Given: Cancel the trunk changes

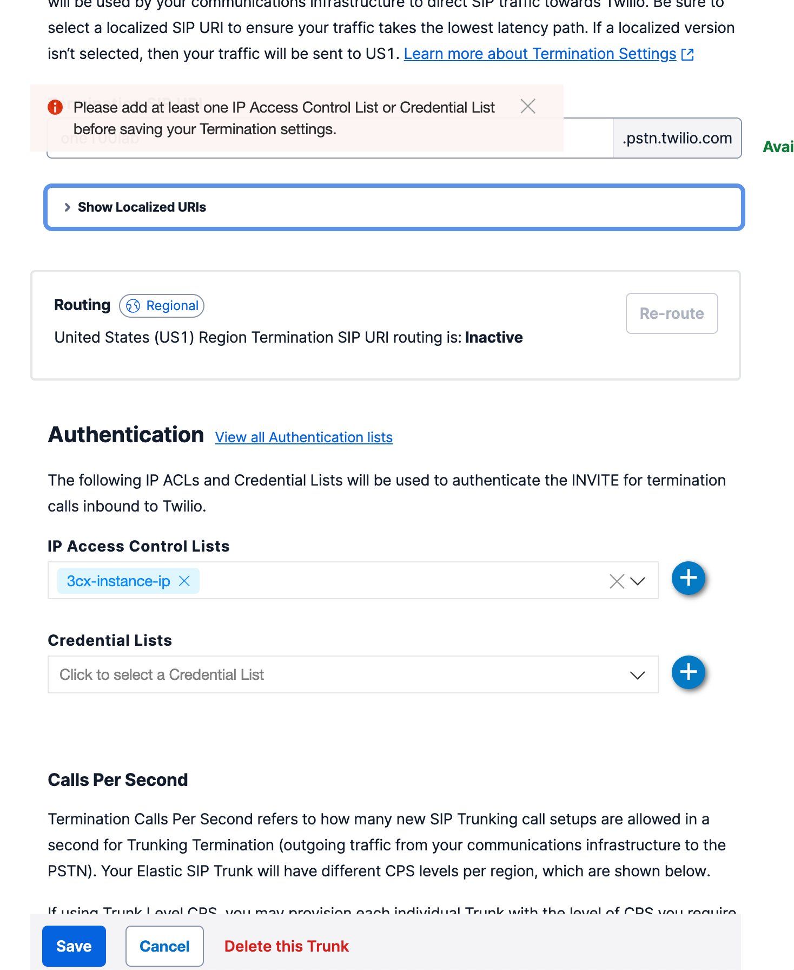Looking at the screenshot, I should pyautogui.click(x=164, y=946).
